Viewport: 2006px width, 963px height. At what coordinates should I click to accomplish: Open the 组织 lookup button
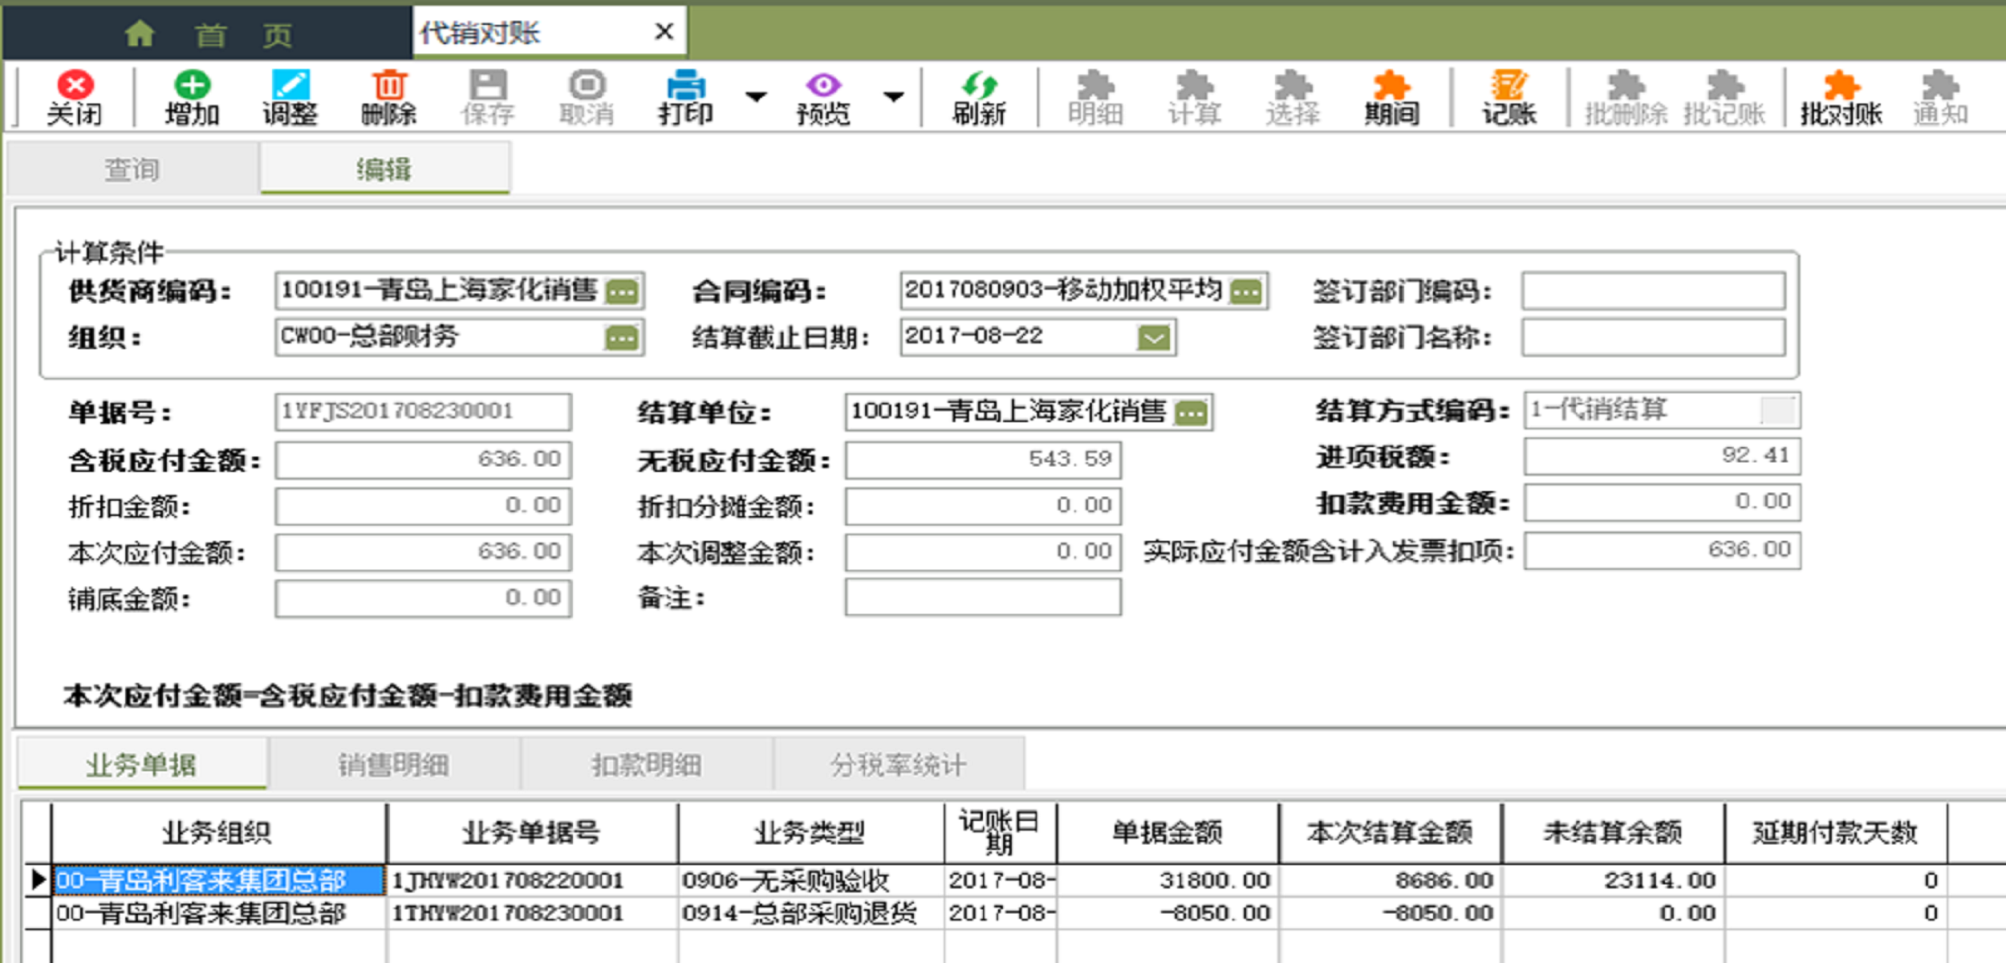[623, 338]
